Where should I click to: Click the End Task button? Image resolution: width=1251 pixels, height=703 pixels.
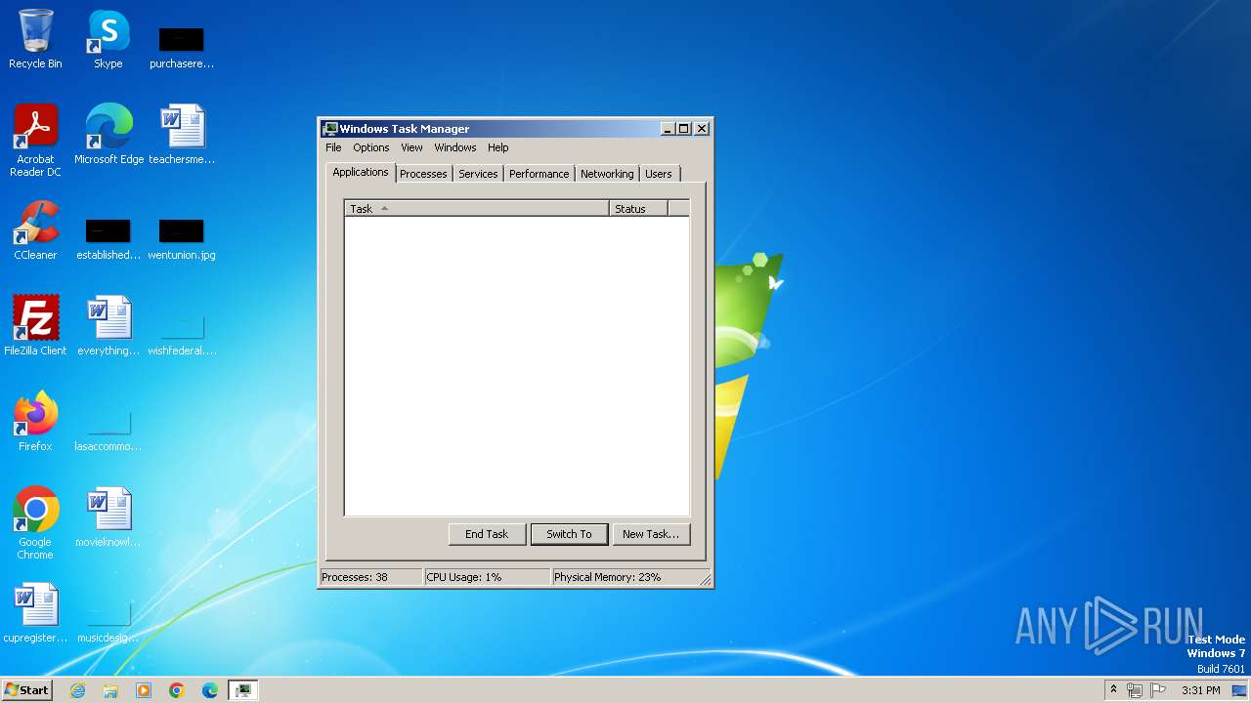[x=487, y=534]
